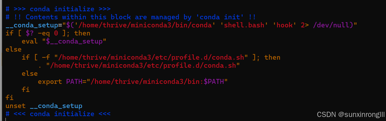
Task: Click the 'managed by conda init' comment line
Action: click(131, 17)
